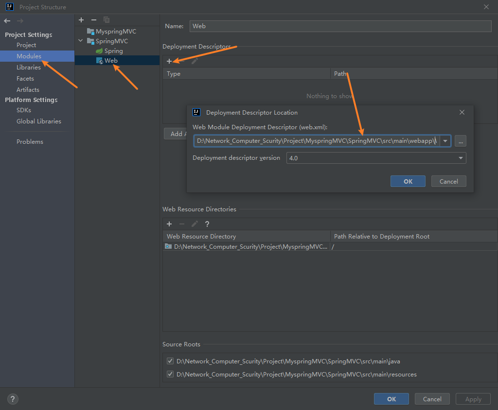This screenshot has width=498, height=410.
Task: Add a new module with plus icon
Action: click(x=81, y=20)
